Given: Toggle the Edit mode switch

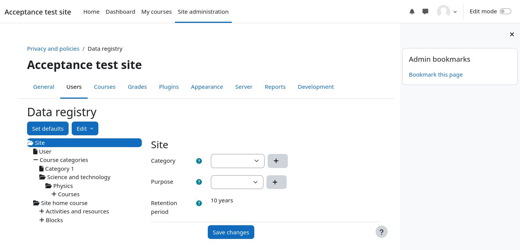Looking at the screenshot, I should (505, 11).
